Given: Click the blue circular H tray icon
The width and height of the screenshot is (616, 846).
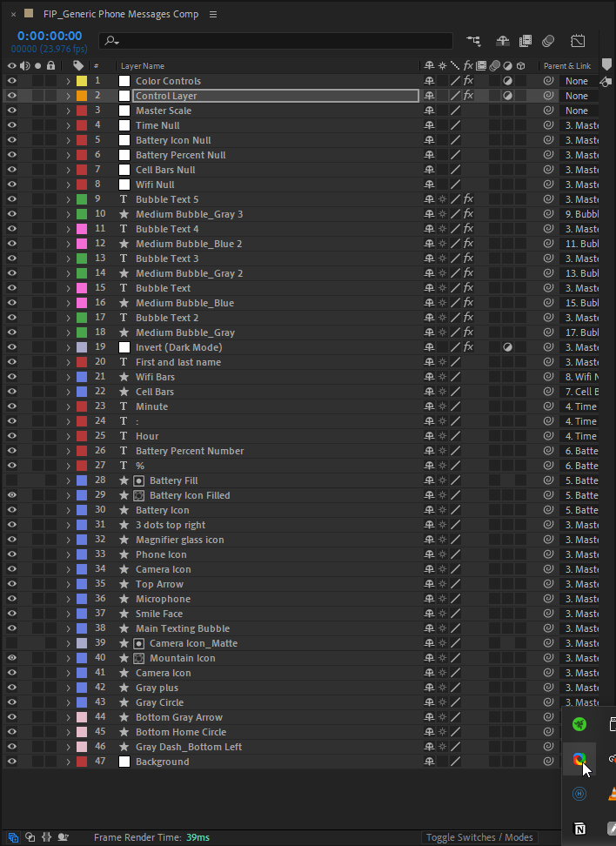Looking at the screenshot, I should [579, 794].
